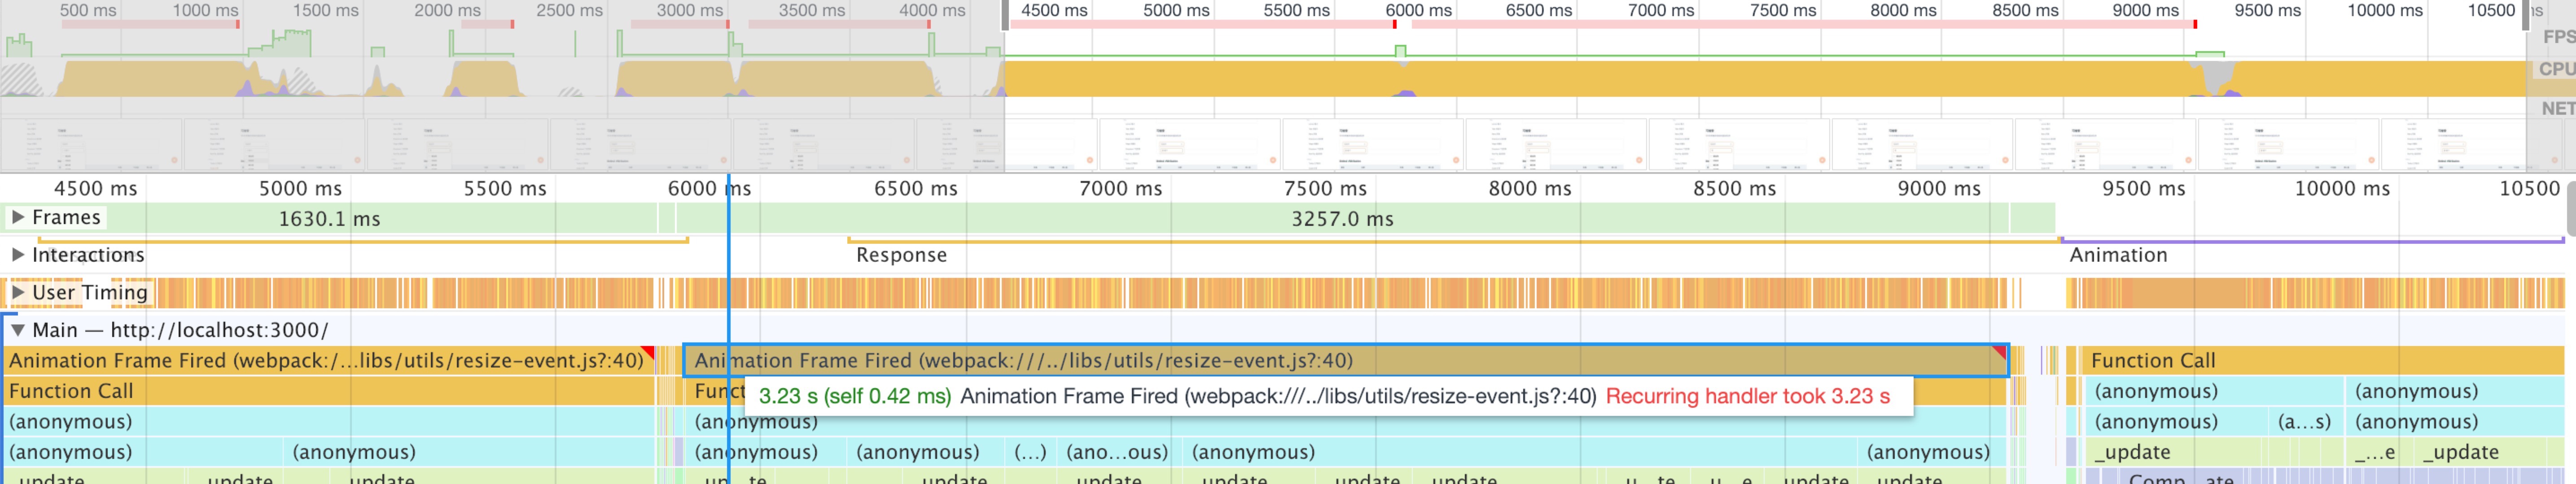The width and height of the screenshot is (2576, 484).
Task: Expand the Frames track
Action: click(17, 216)
